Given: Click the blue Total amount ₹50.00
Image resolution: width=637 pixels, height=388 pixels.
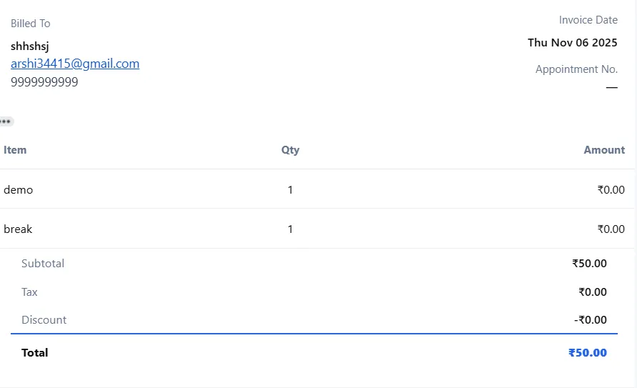Looking at the screenshot, I should 587,353.
